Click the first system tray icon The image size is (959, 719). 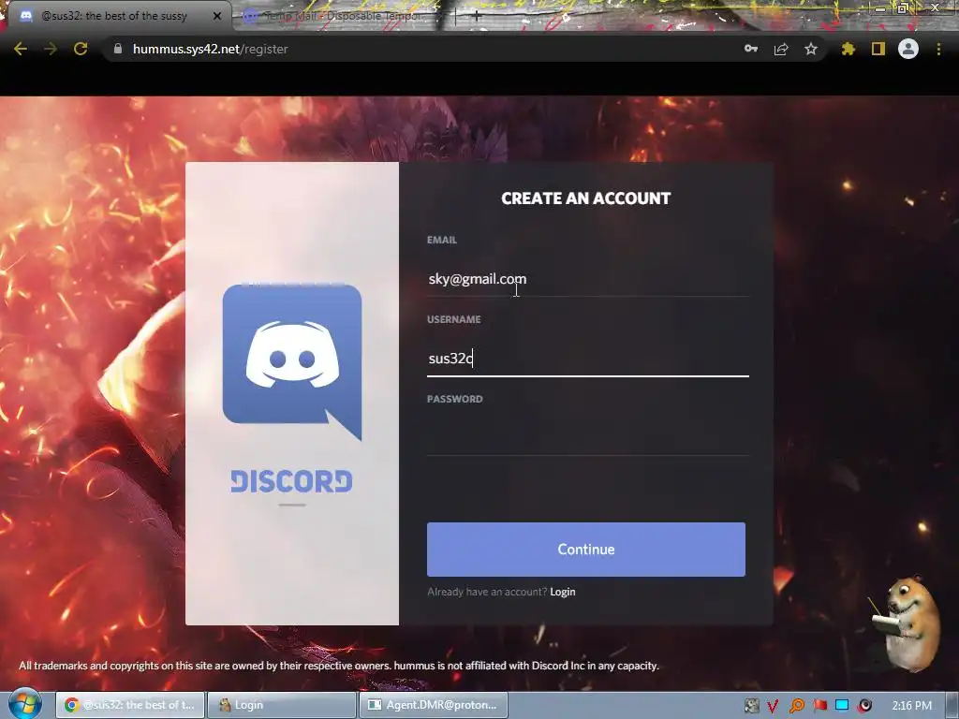point(752,706)
